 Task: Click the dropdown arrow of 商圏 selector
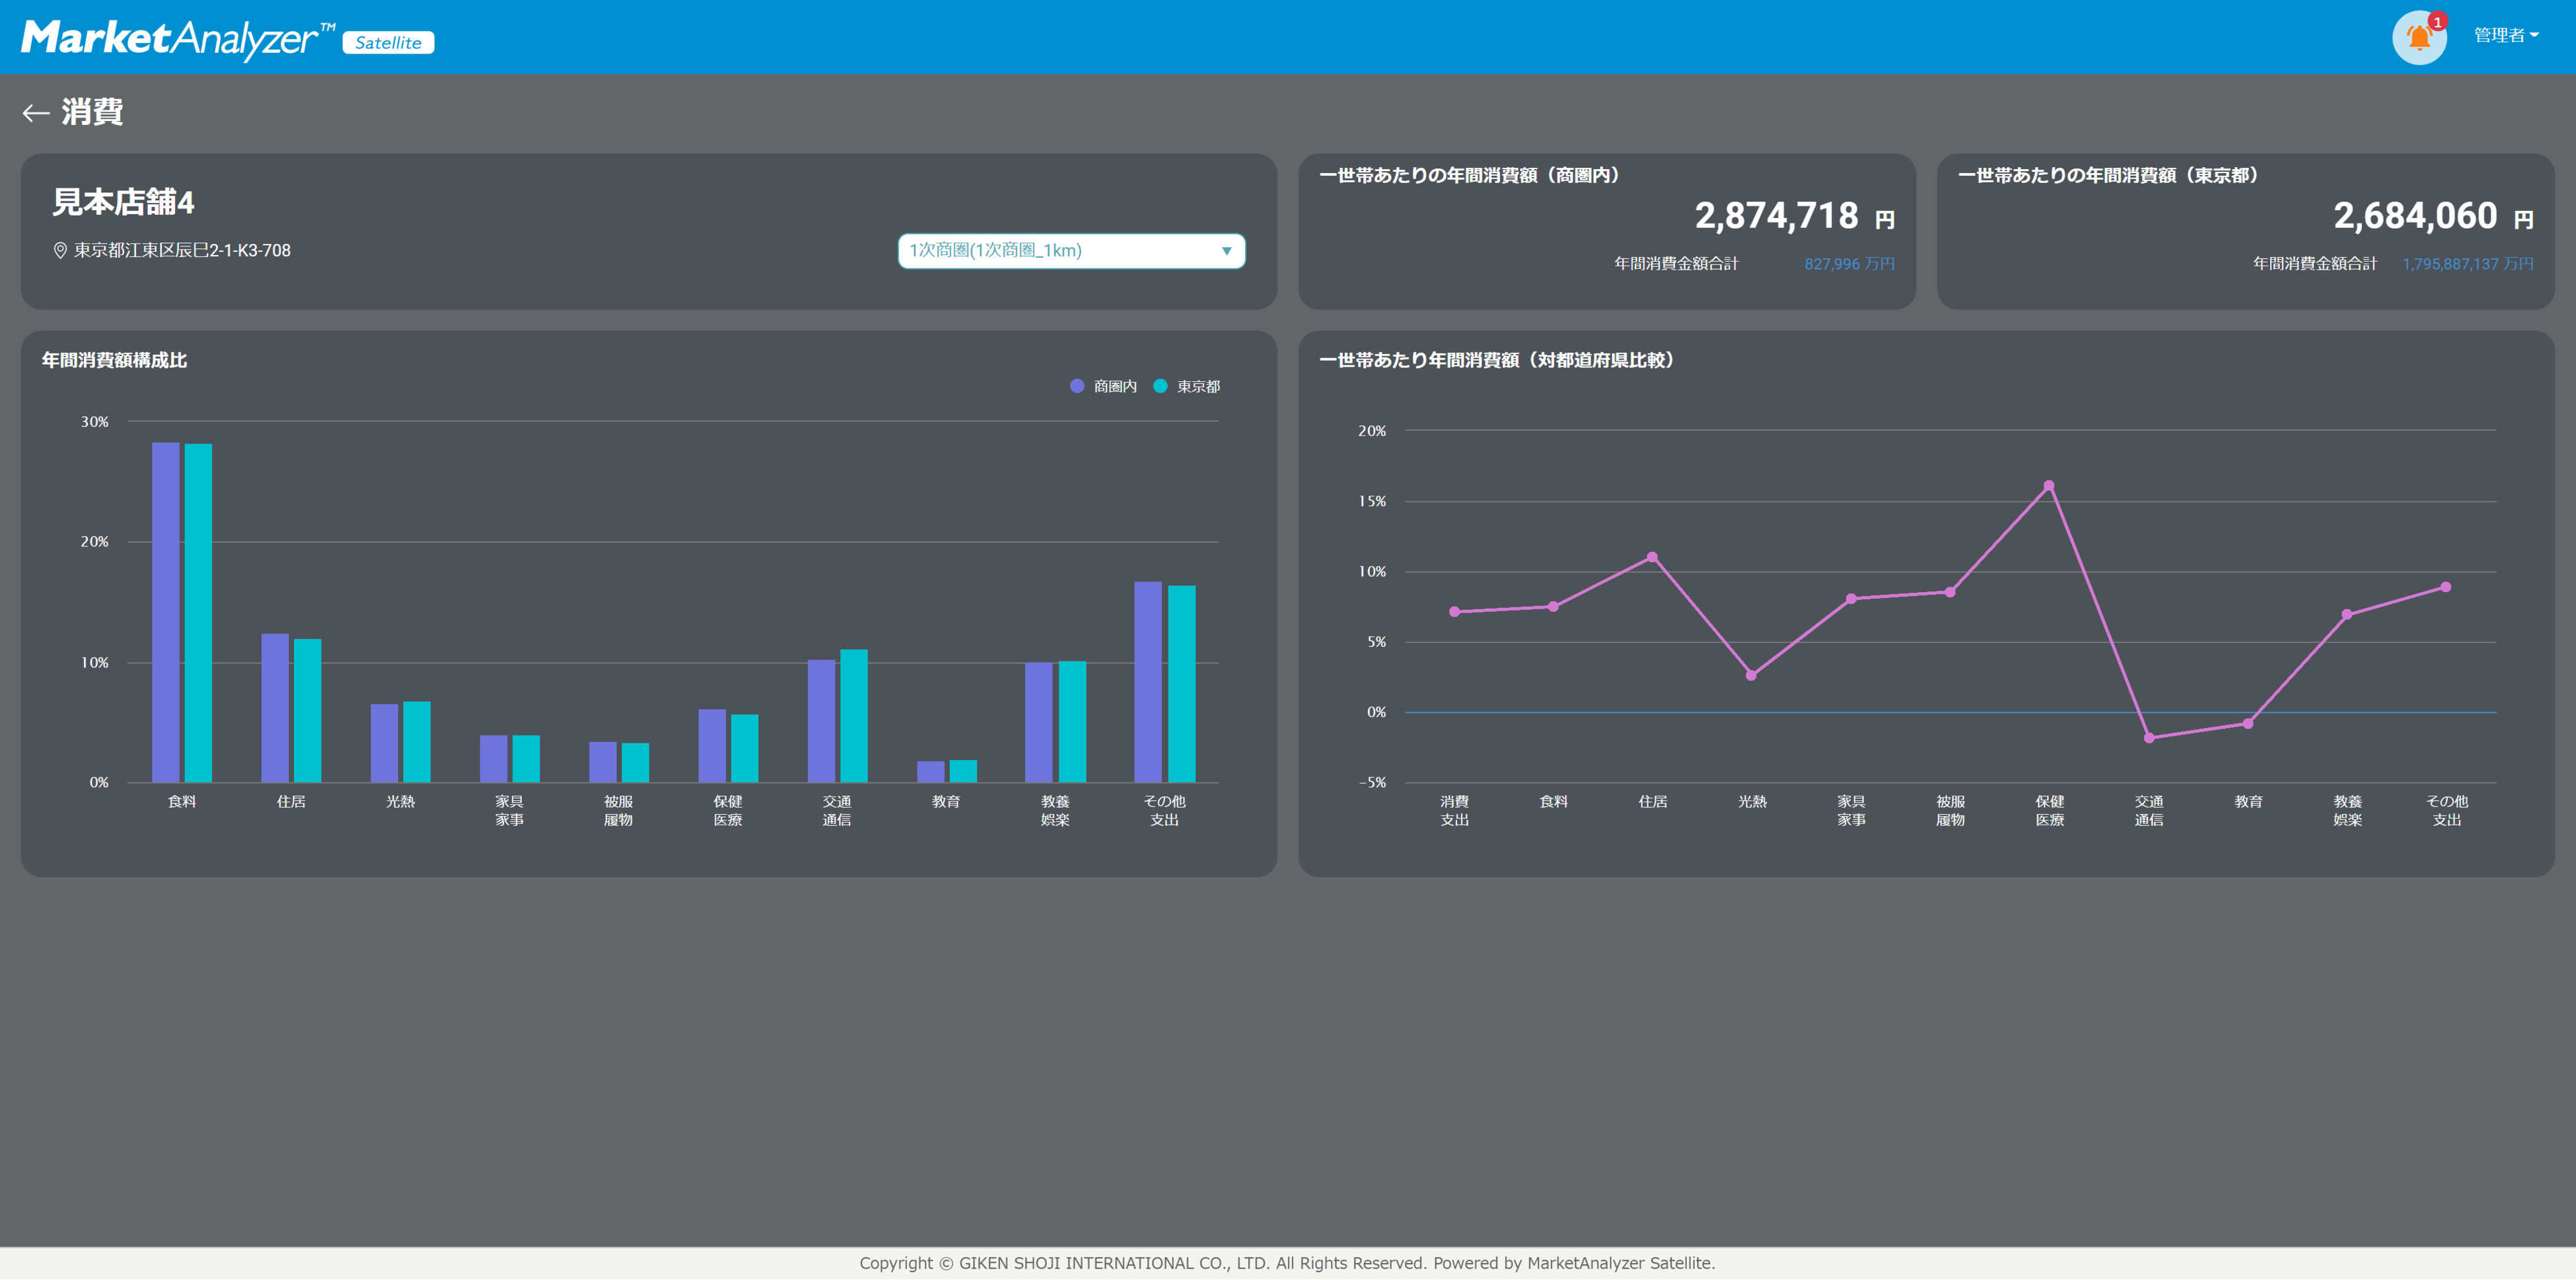point(1226,251)
